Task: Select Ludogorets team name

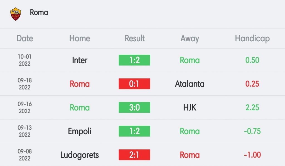Action: click(x=80, y=155)
